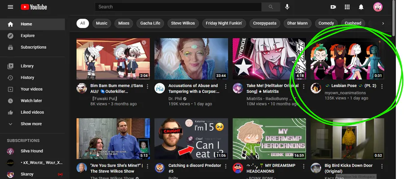This screenshot has width=404, height=179.
Task: Open options menu for Steve Wilkos video
Action: click(147, 166)
